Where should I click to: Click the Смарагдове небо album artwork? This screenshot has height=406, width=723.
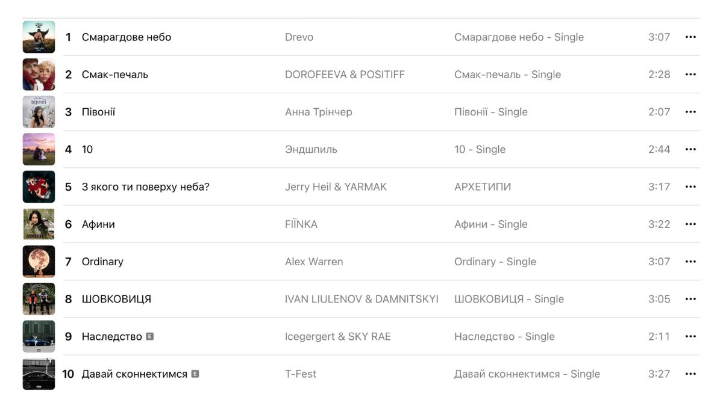point(39,37)
